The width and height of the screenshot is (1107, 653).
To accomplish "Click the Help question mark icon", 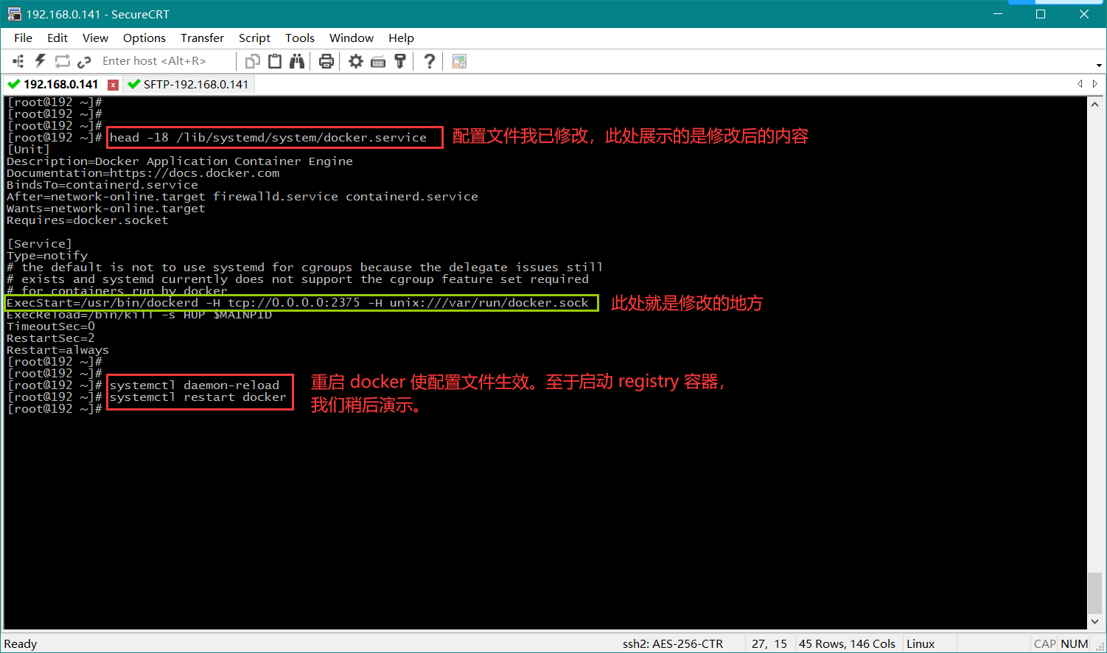I will click(x=429, y=61).
